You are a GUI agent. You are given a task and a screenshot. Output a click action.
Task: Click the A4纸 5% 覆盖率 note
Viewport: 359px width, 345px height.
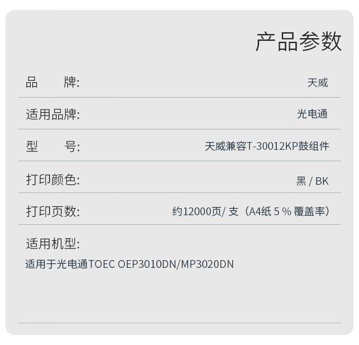[x=289, y=212]
